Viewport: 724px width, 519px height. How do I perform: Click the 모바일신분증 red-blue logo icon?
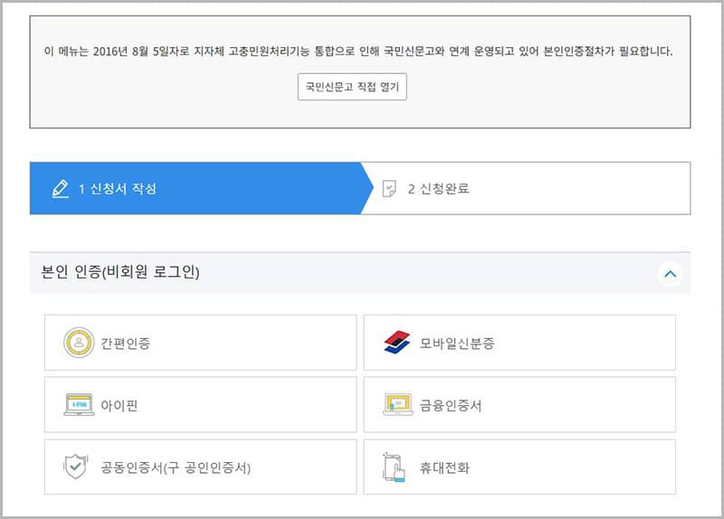(x=397, y=343)
